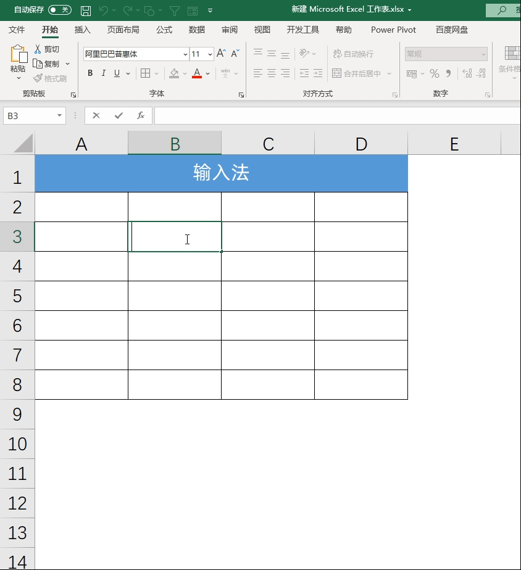Open the merge and center dropdown arrow
The height and width of the screenshot is (570, 521).
[389, 73]
